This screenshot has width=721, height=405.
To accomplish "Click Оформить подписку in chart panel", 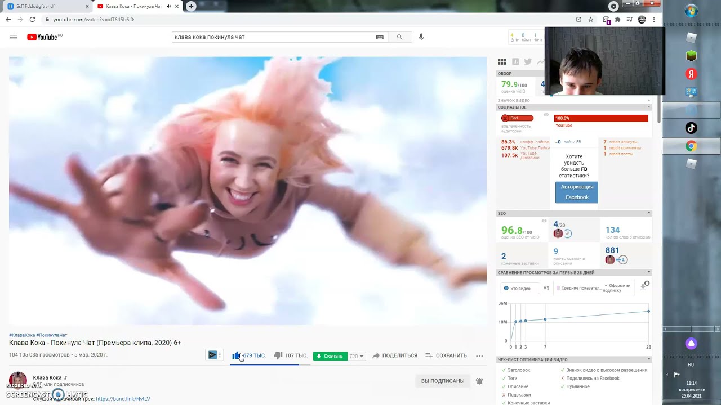I will [617, 288].
